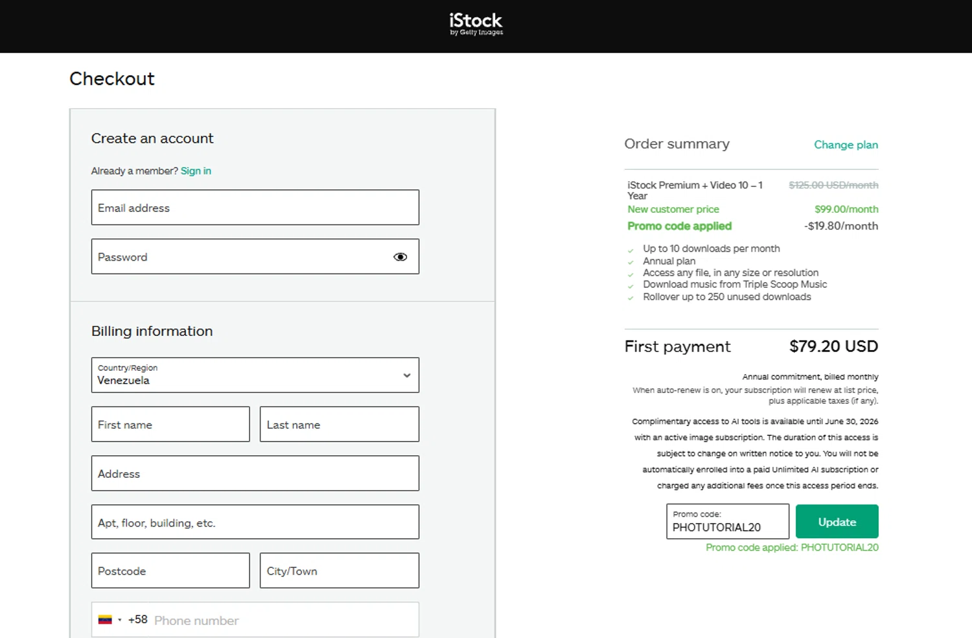Click 'Access any file, in any size or resolution'
The height and width of the screenshot is (638, 972).
point(730,272)
